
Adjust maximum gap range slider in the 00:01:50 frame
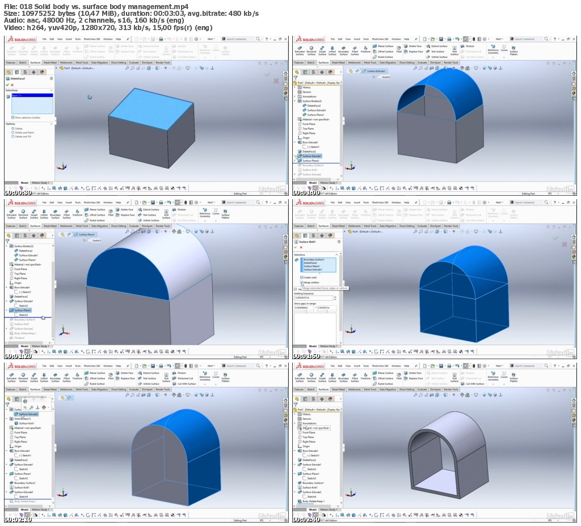(x=326, y=311)
